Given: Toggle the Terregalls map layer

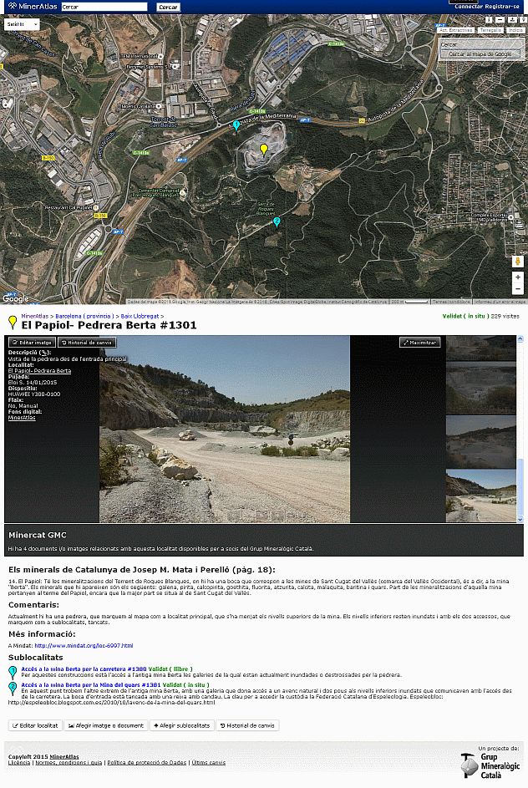Looking at the screenshot, I should click(490, 30).
